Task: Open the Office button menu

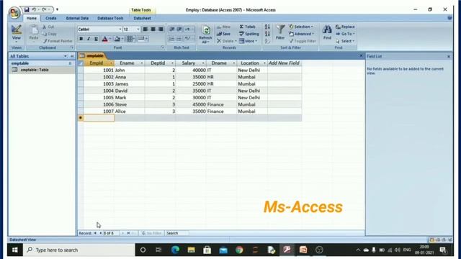Action: (14, 13)
